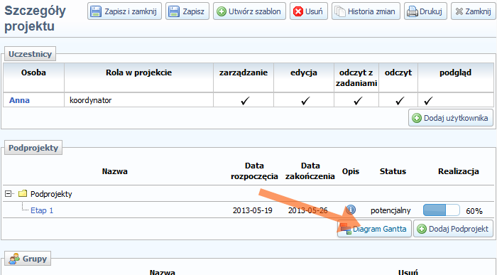The image size is (497, 275).
Task: Click the Grupy people icon
Action: tap(14, 259)
